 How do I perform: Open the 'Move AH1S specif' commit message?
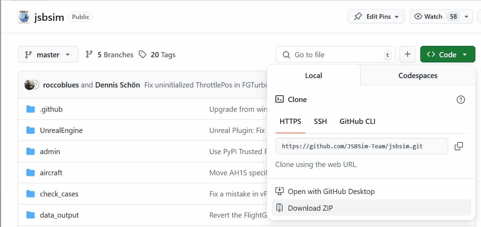(238, 173)
